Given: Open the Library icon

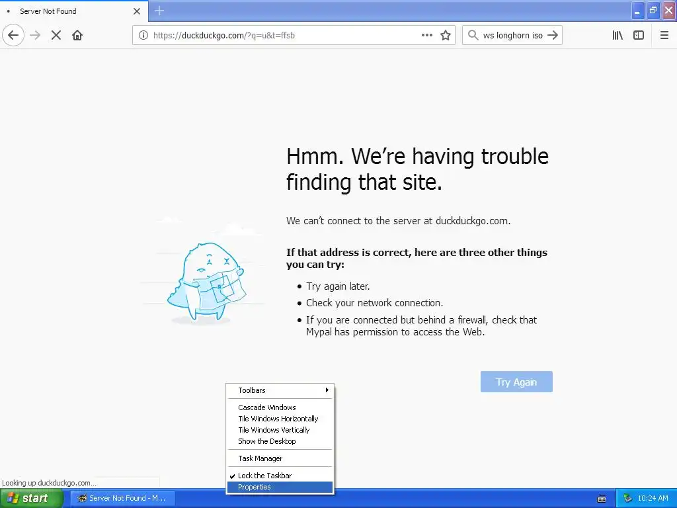Looking at the screenshot, I should click(617, 35).
